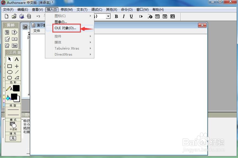Close the Tools palette with its X box
This screenshot has height=158, width=238.
coord(19,52)
